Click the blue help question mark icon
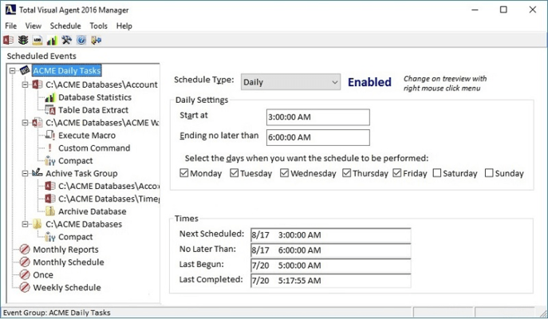Screen dimensions: 548x319 click(x=81, y=40)
